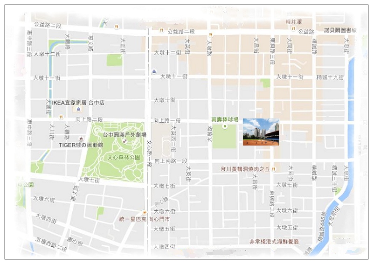Click the 台中圓滿戶外劇場 label
Viewport: 373px width, 264px height.
click(x=124, y=134)
